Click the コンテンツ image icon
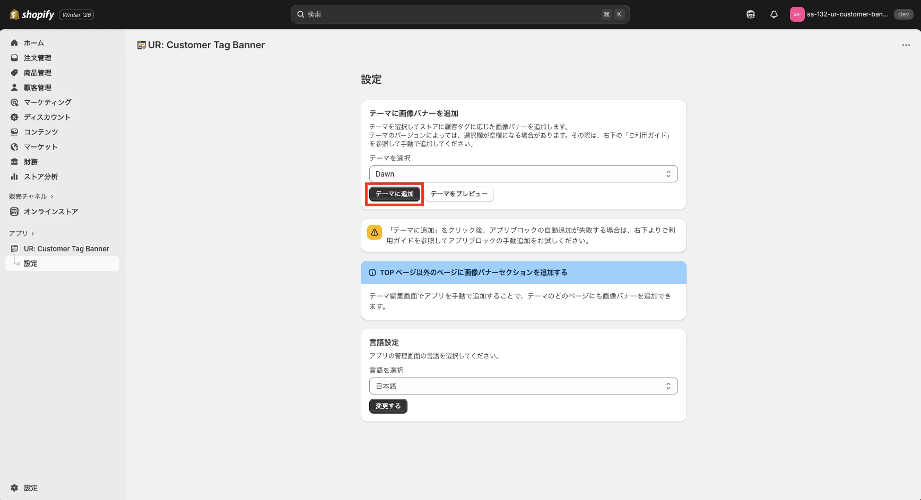Image resolution: width=921 pixels, height=500 pixels. 14,132
